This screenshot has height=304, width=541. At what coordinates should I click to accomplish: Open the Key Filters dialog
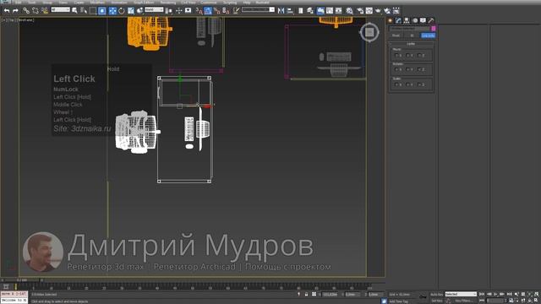click(x=463, y=301)
